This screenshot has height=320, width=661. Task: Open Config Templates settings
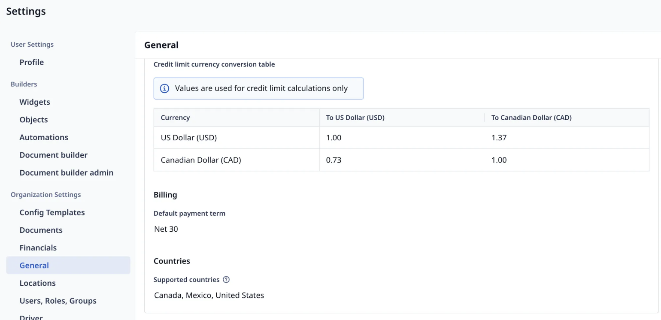pos(52,212)
